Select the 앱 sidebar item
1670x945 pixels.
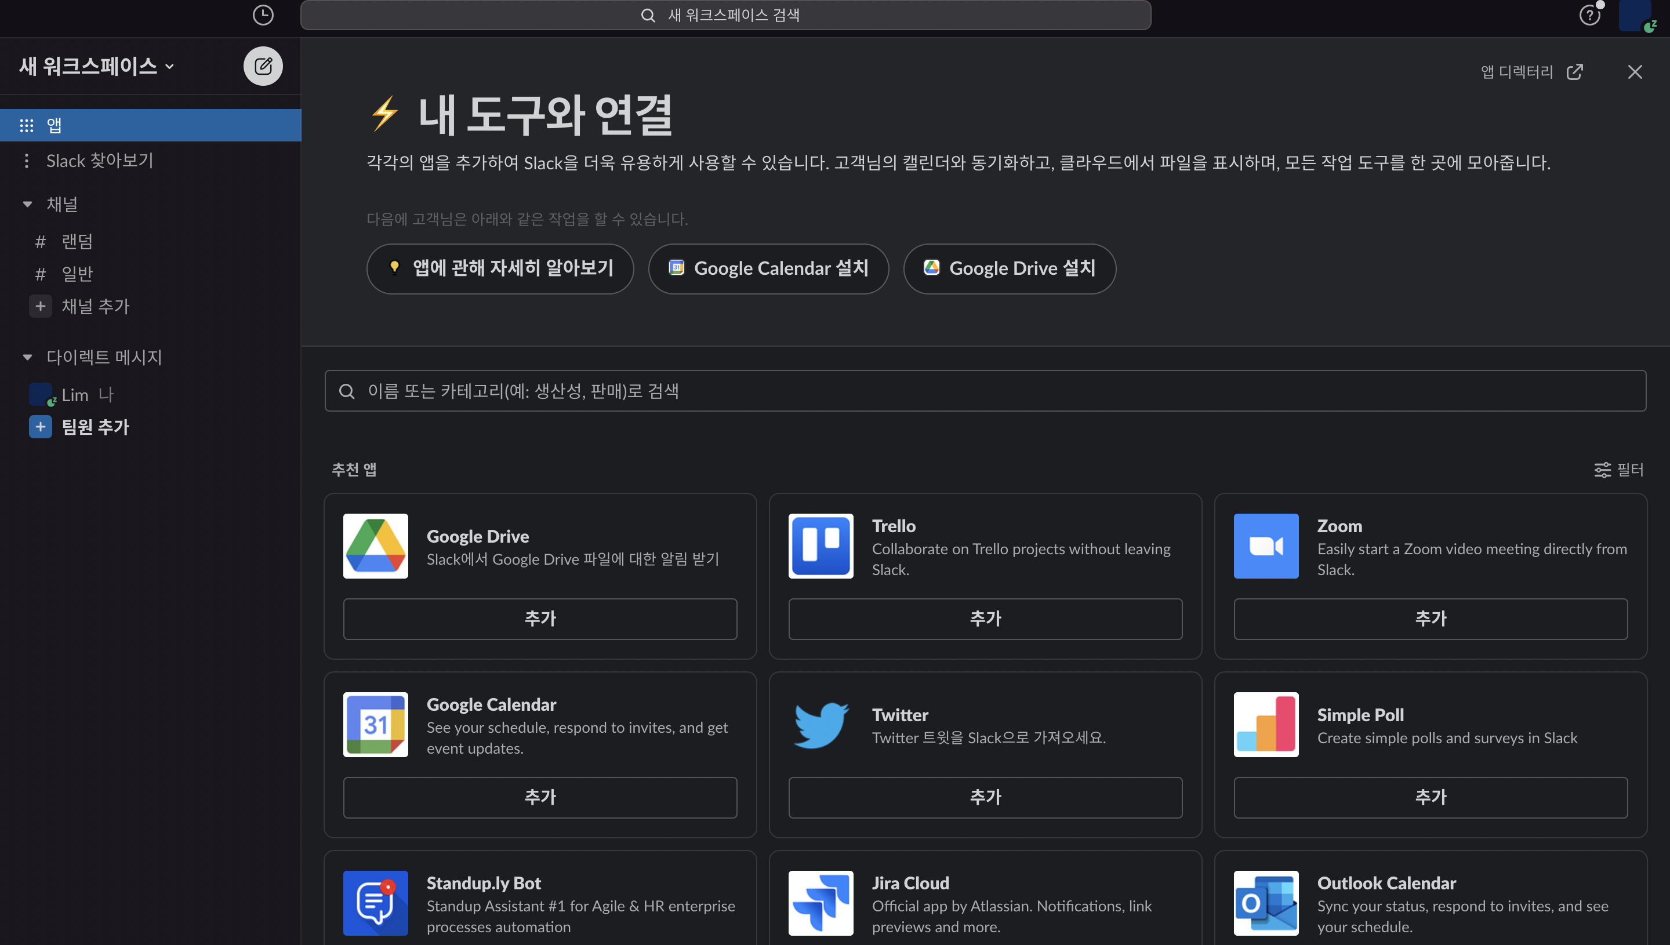55,125
